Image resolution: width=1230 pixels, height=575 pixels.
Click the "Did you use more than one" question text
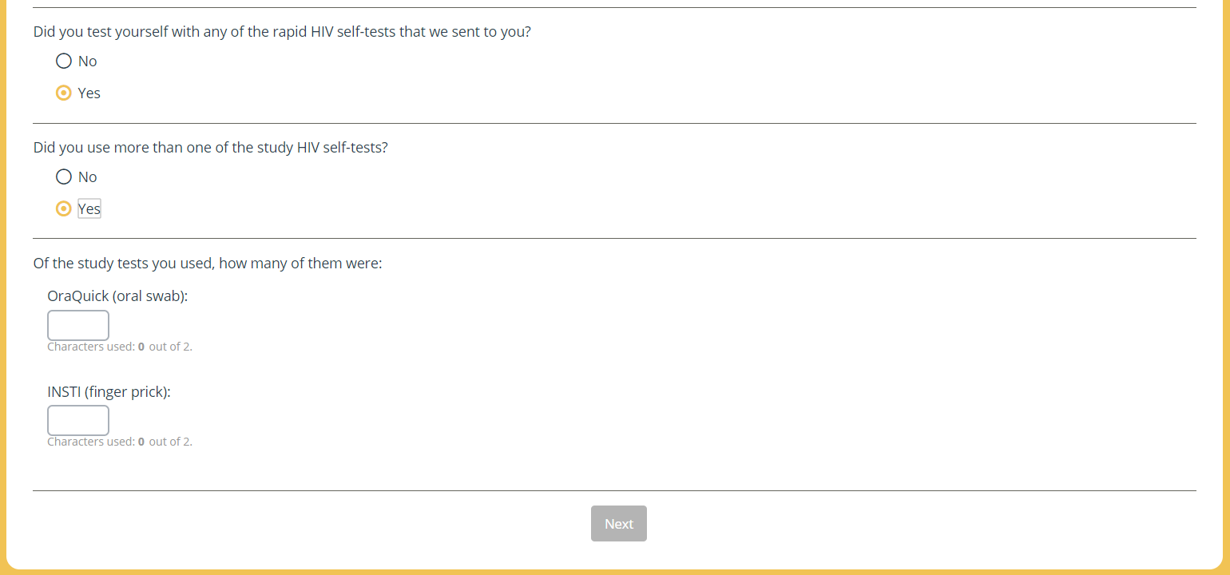coord(210,149)
